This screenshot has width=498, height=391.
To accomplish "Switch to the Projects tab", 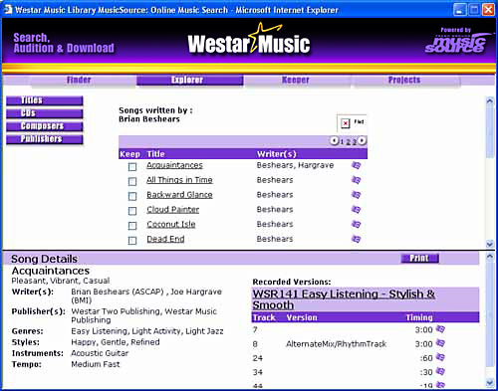I will (x=404, y=80).
